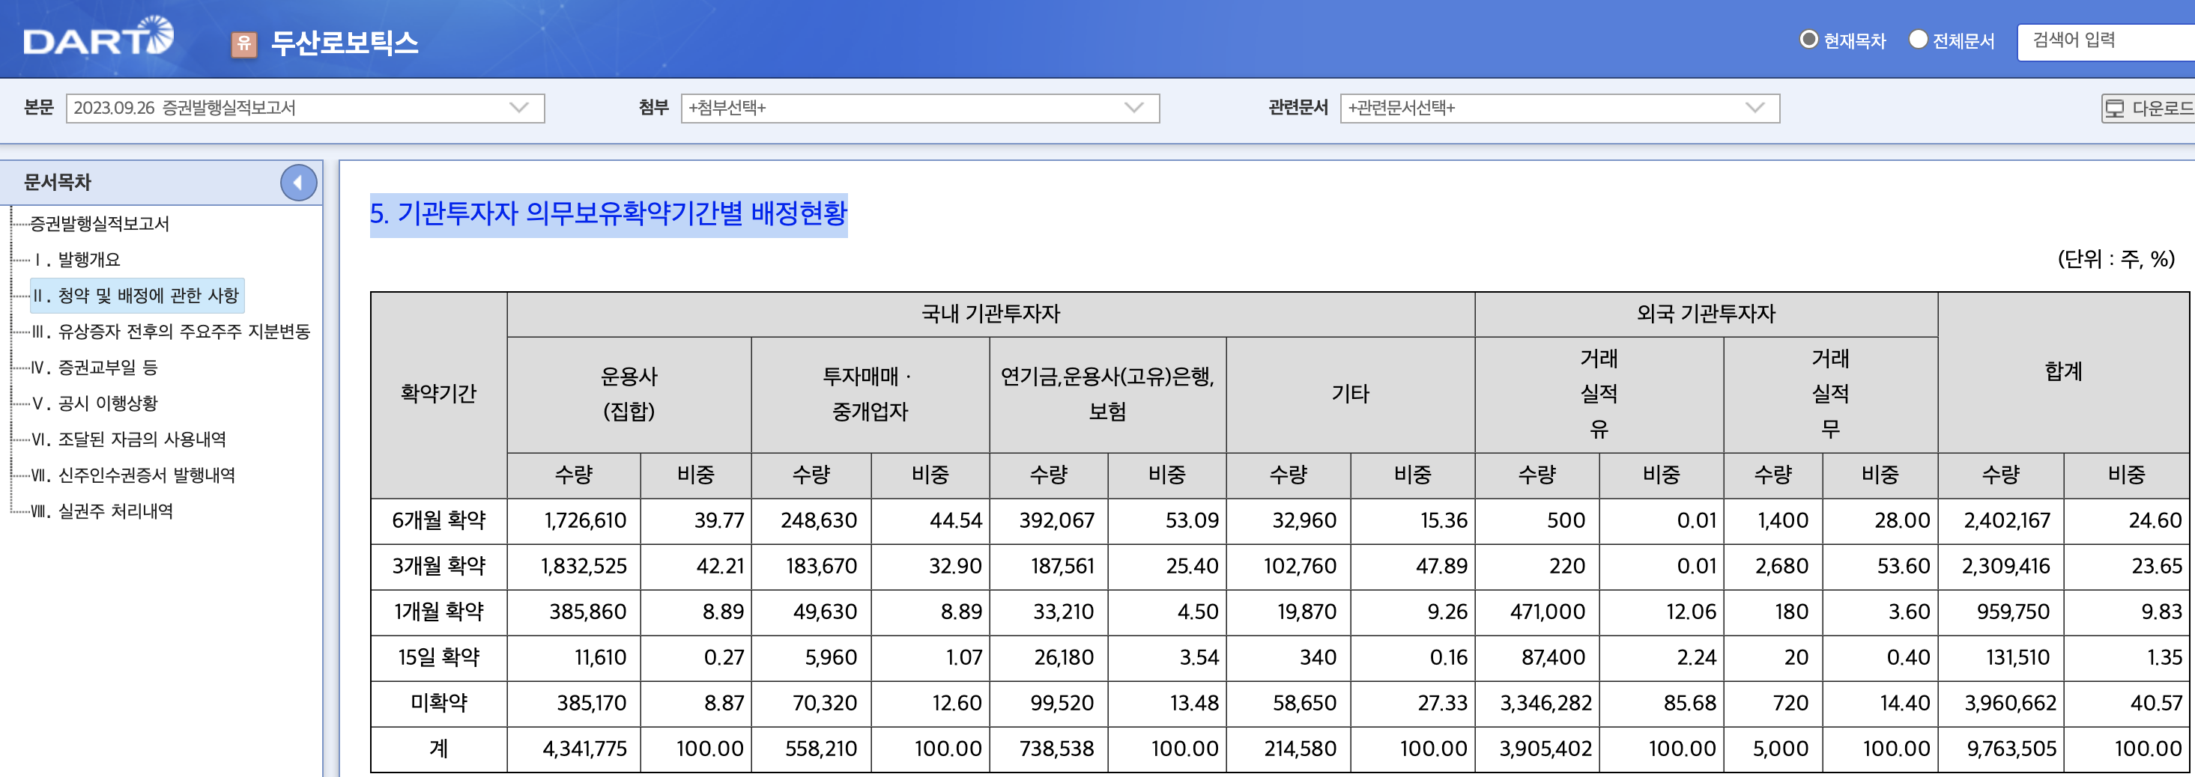Viewport: 2195px width, 777px height.
Task: Click the 운용사 (집합) header cell
Action: click(x=629, y=394)
